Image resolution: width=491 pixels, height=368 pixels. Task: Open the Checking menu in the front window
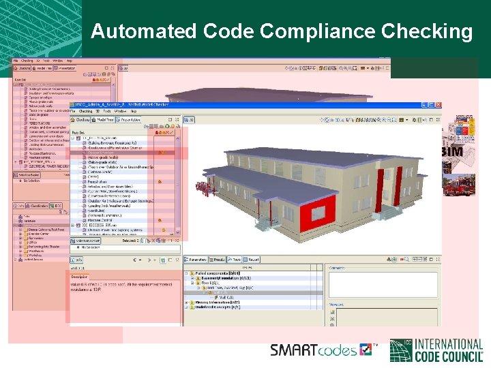85,111
